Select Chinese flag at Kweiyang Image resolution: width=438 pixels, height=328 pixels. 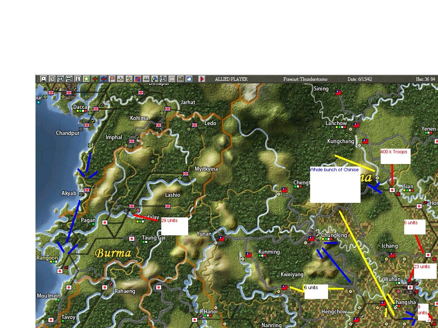pyautogui.click(x=284, y=287)
